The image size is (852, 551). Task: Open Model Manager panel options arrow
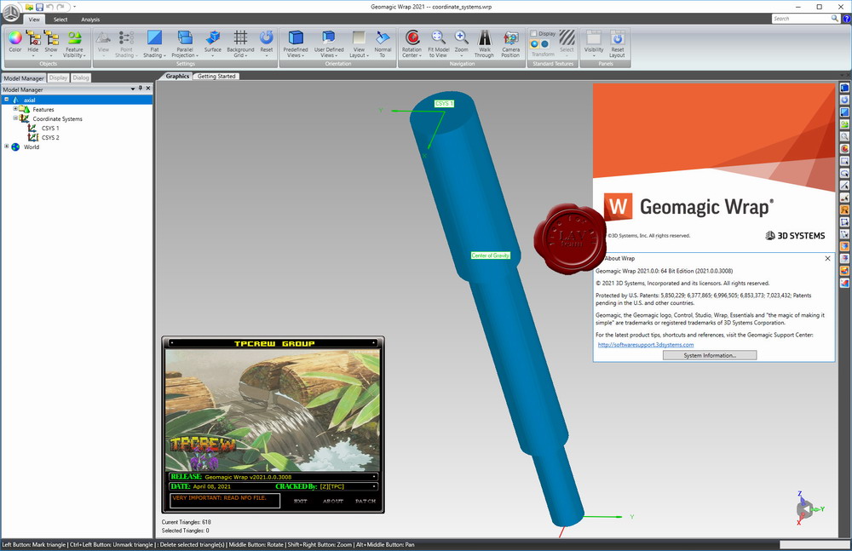[133, 89]
